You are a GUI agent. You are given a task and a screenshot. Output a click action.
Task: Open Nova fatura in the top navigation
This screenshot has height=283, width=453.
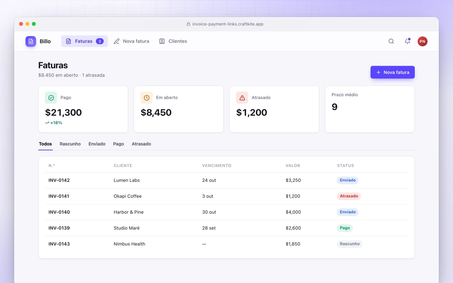coord(131,41)
